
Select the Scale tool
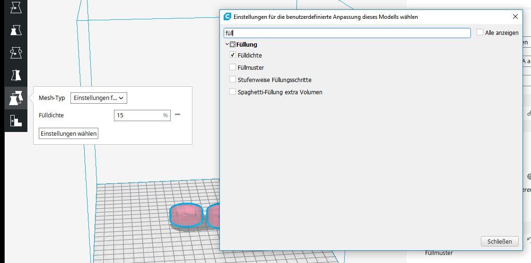[16, 30]
